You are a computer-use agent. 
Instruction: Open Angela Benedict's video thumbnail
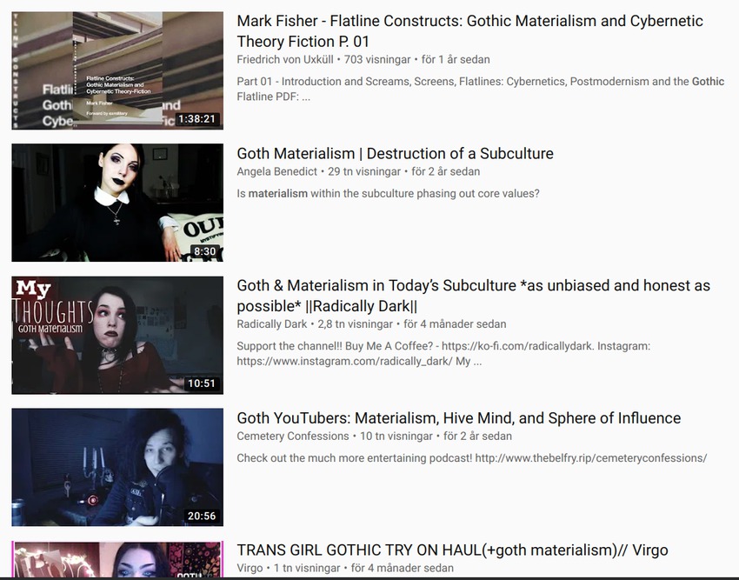[117, 203]
